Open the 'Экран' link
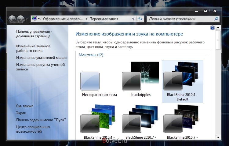 point(21,113)
